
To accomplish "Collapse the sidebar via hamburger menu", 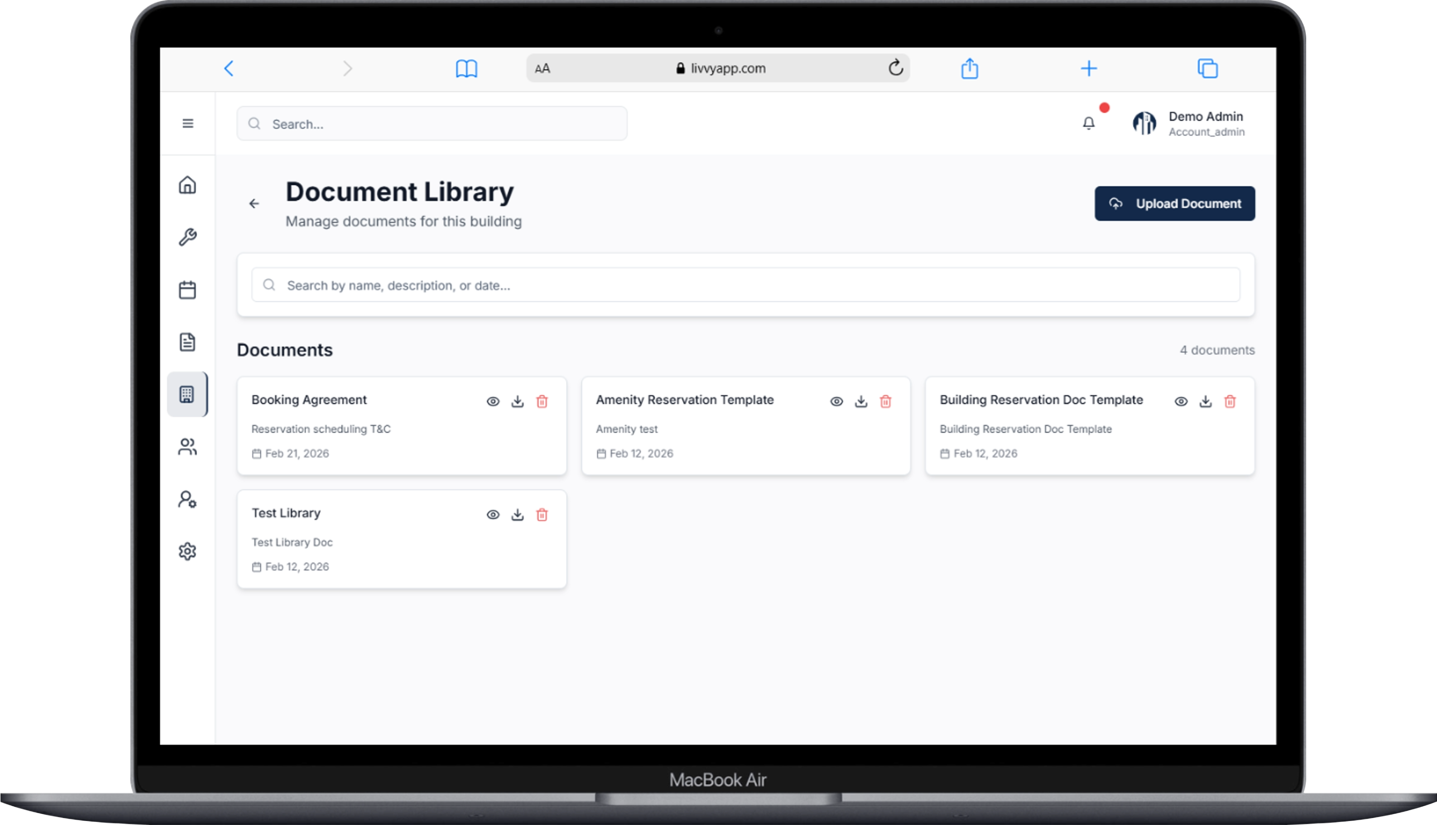I will tap(188, 123).
